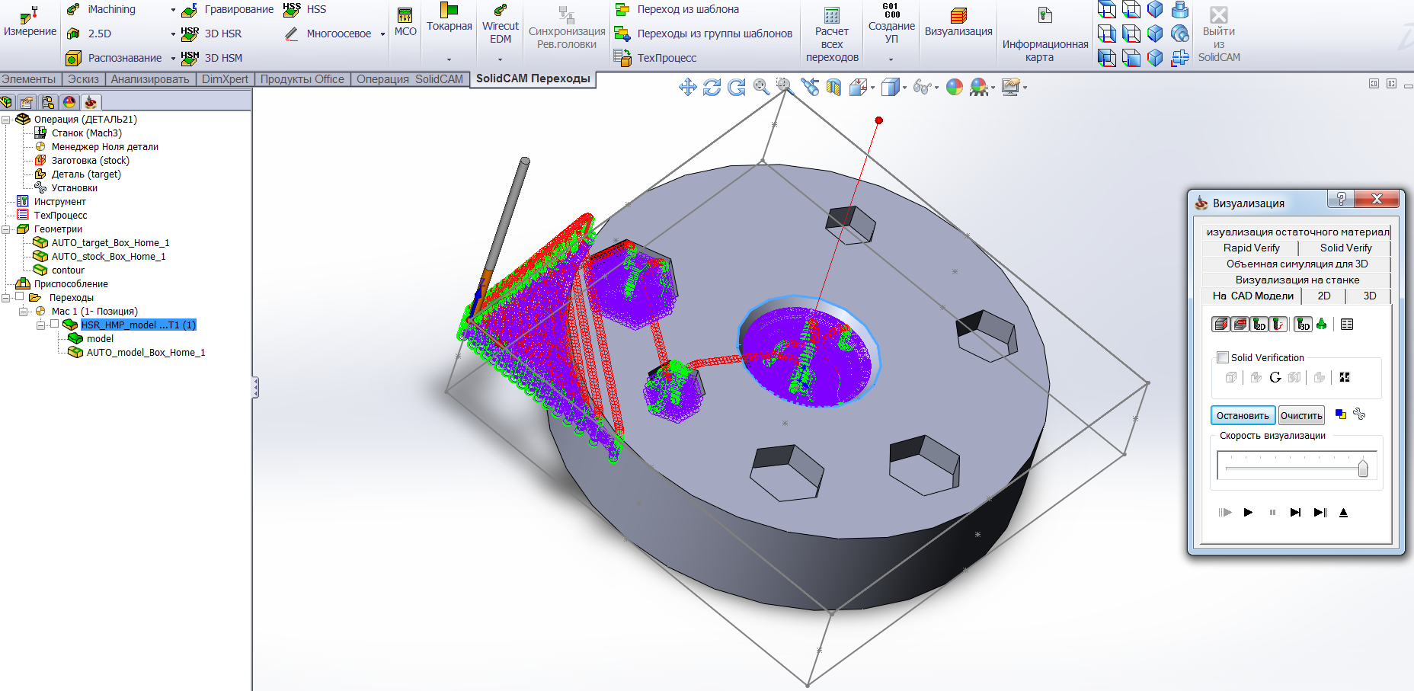Open the ТехПроцесс ribbon command
Screen dimensions: 1414x691
click(655, 58)
